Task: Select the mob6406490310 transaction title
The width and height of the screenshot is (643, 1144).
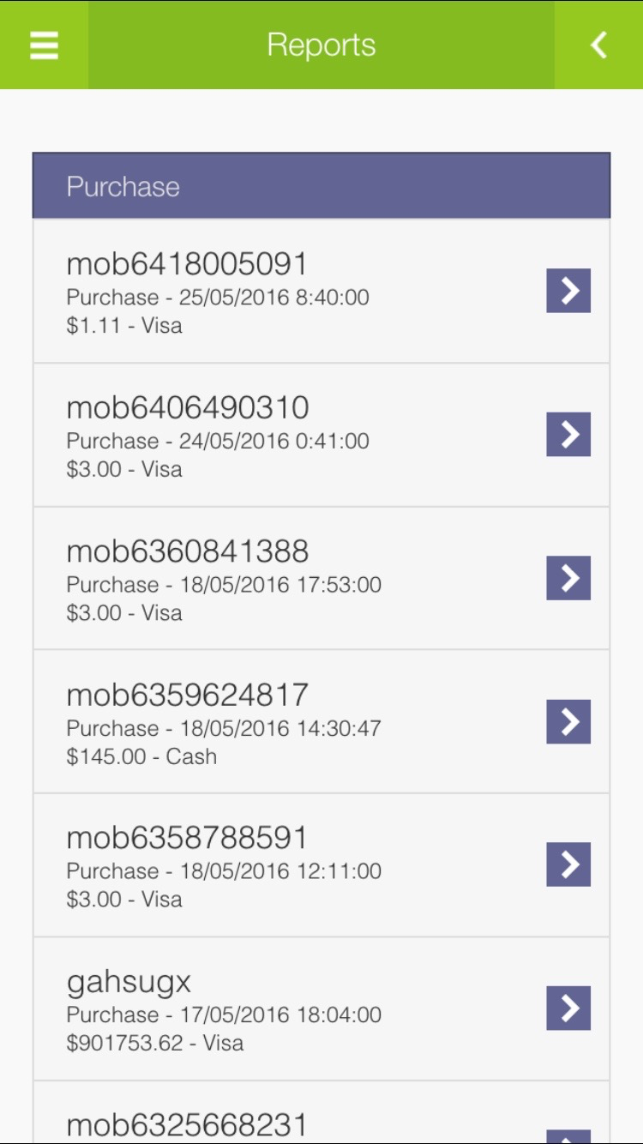Action: click(x=188, y=407)
